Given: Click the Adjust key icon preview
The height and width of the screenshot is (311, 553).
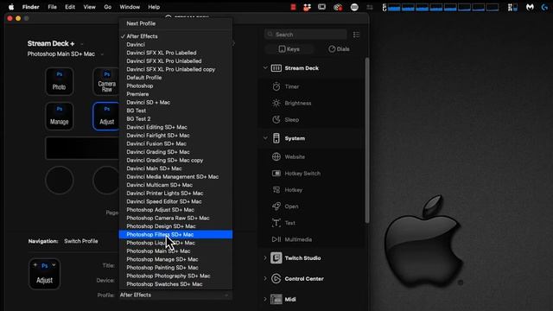Looking at the screenshot, I should [44, 274].
